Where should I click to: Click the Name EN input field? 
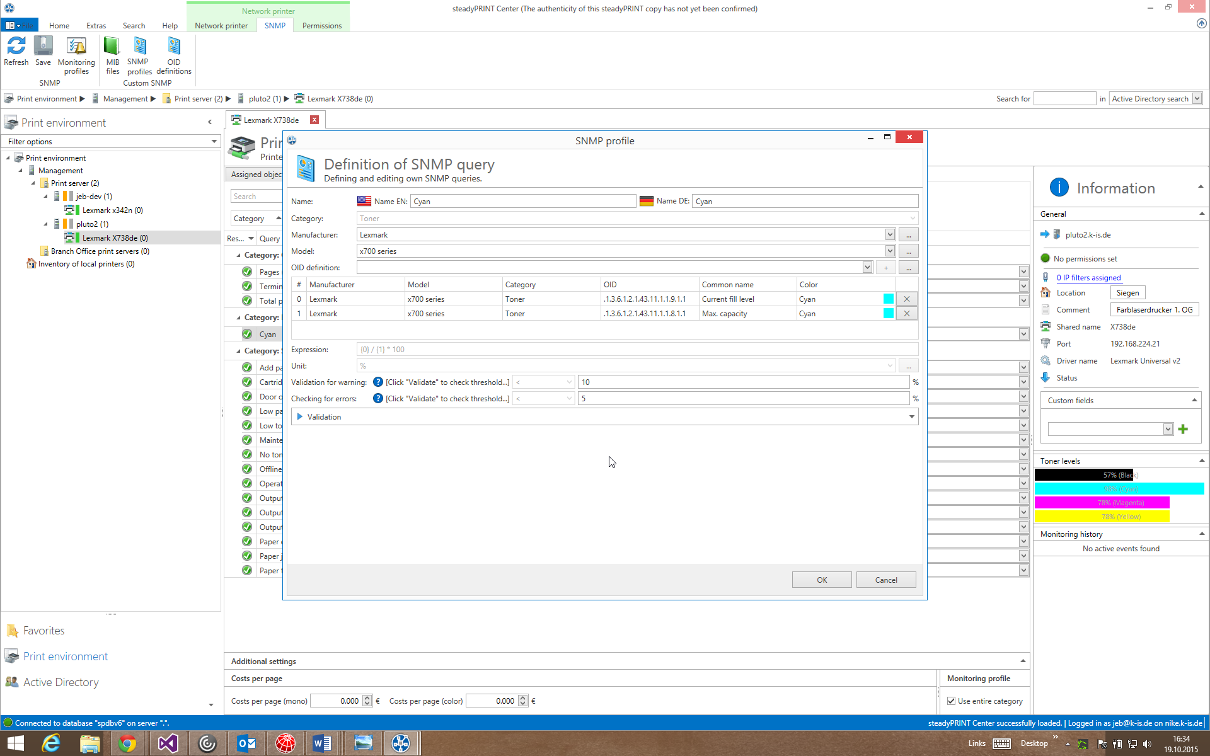(522, 202)
